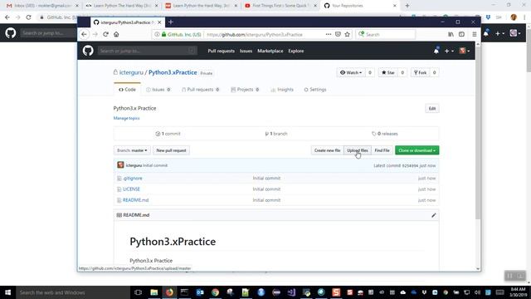The width and height of the screenshot is (531, 299).
Task: Click Firefox back arrow button
Action: point(84,34)
